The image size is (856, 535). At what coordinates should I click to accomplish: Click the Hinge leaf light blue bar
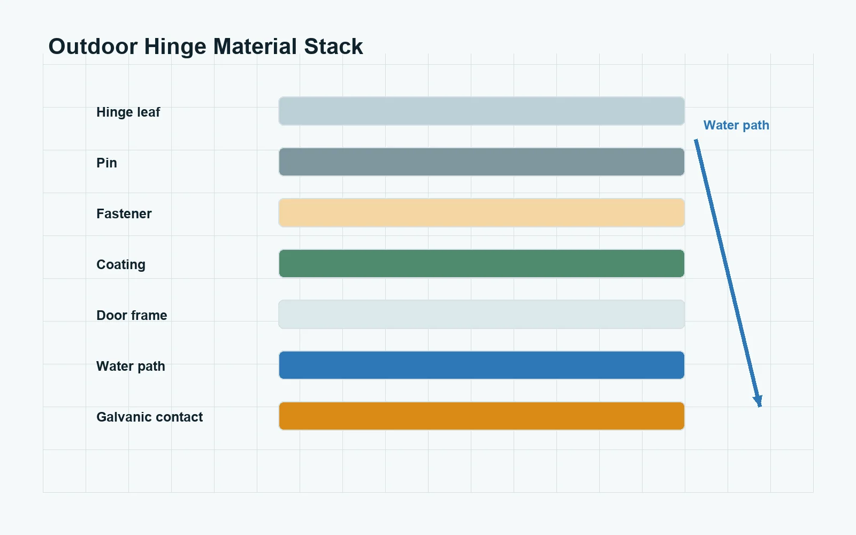[x=481, y=111]
